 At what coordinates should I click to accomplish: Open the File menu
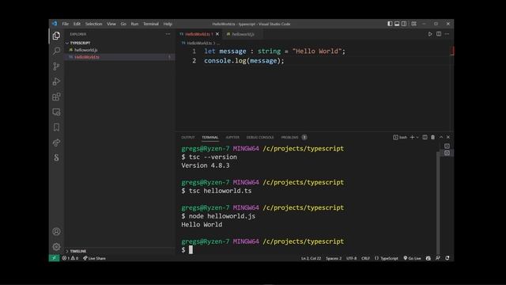[x=65, y=24]
